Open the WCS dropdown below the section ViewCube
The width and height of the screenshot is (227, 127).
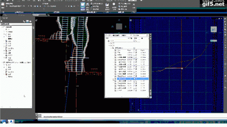pos(213,41)
